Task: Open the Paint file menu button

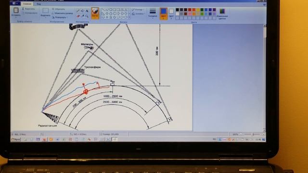Action: (15, 3)
